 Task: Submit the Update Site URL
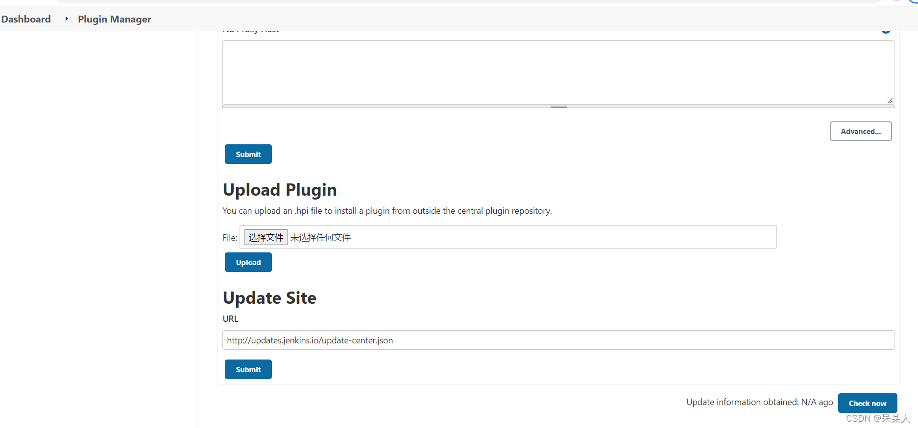(248, 369)
